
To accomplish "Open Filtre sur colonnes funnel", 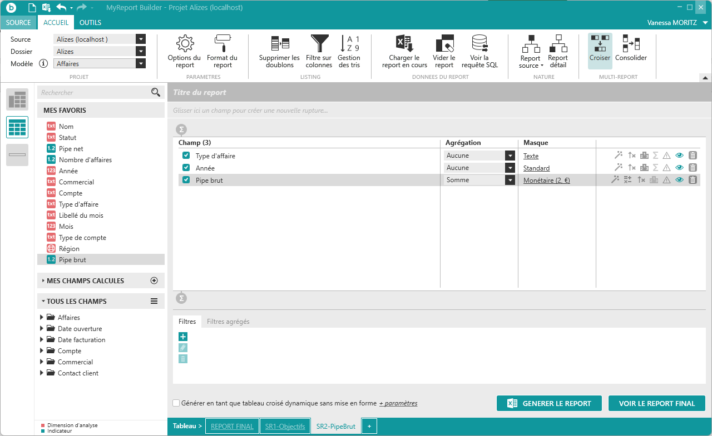I will [319, 44].
